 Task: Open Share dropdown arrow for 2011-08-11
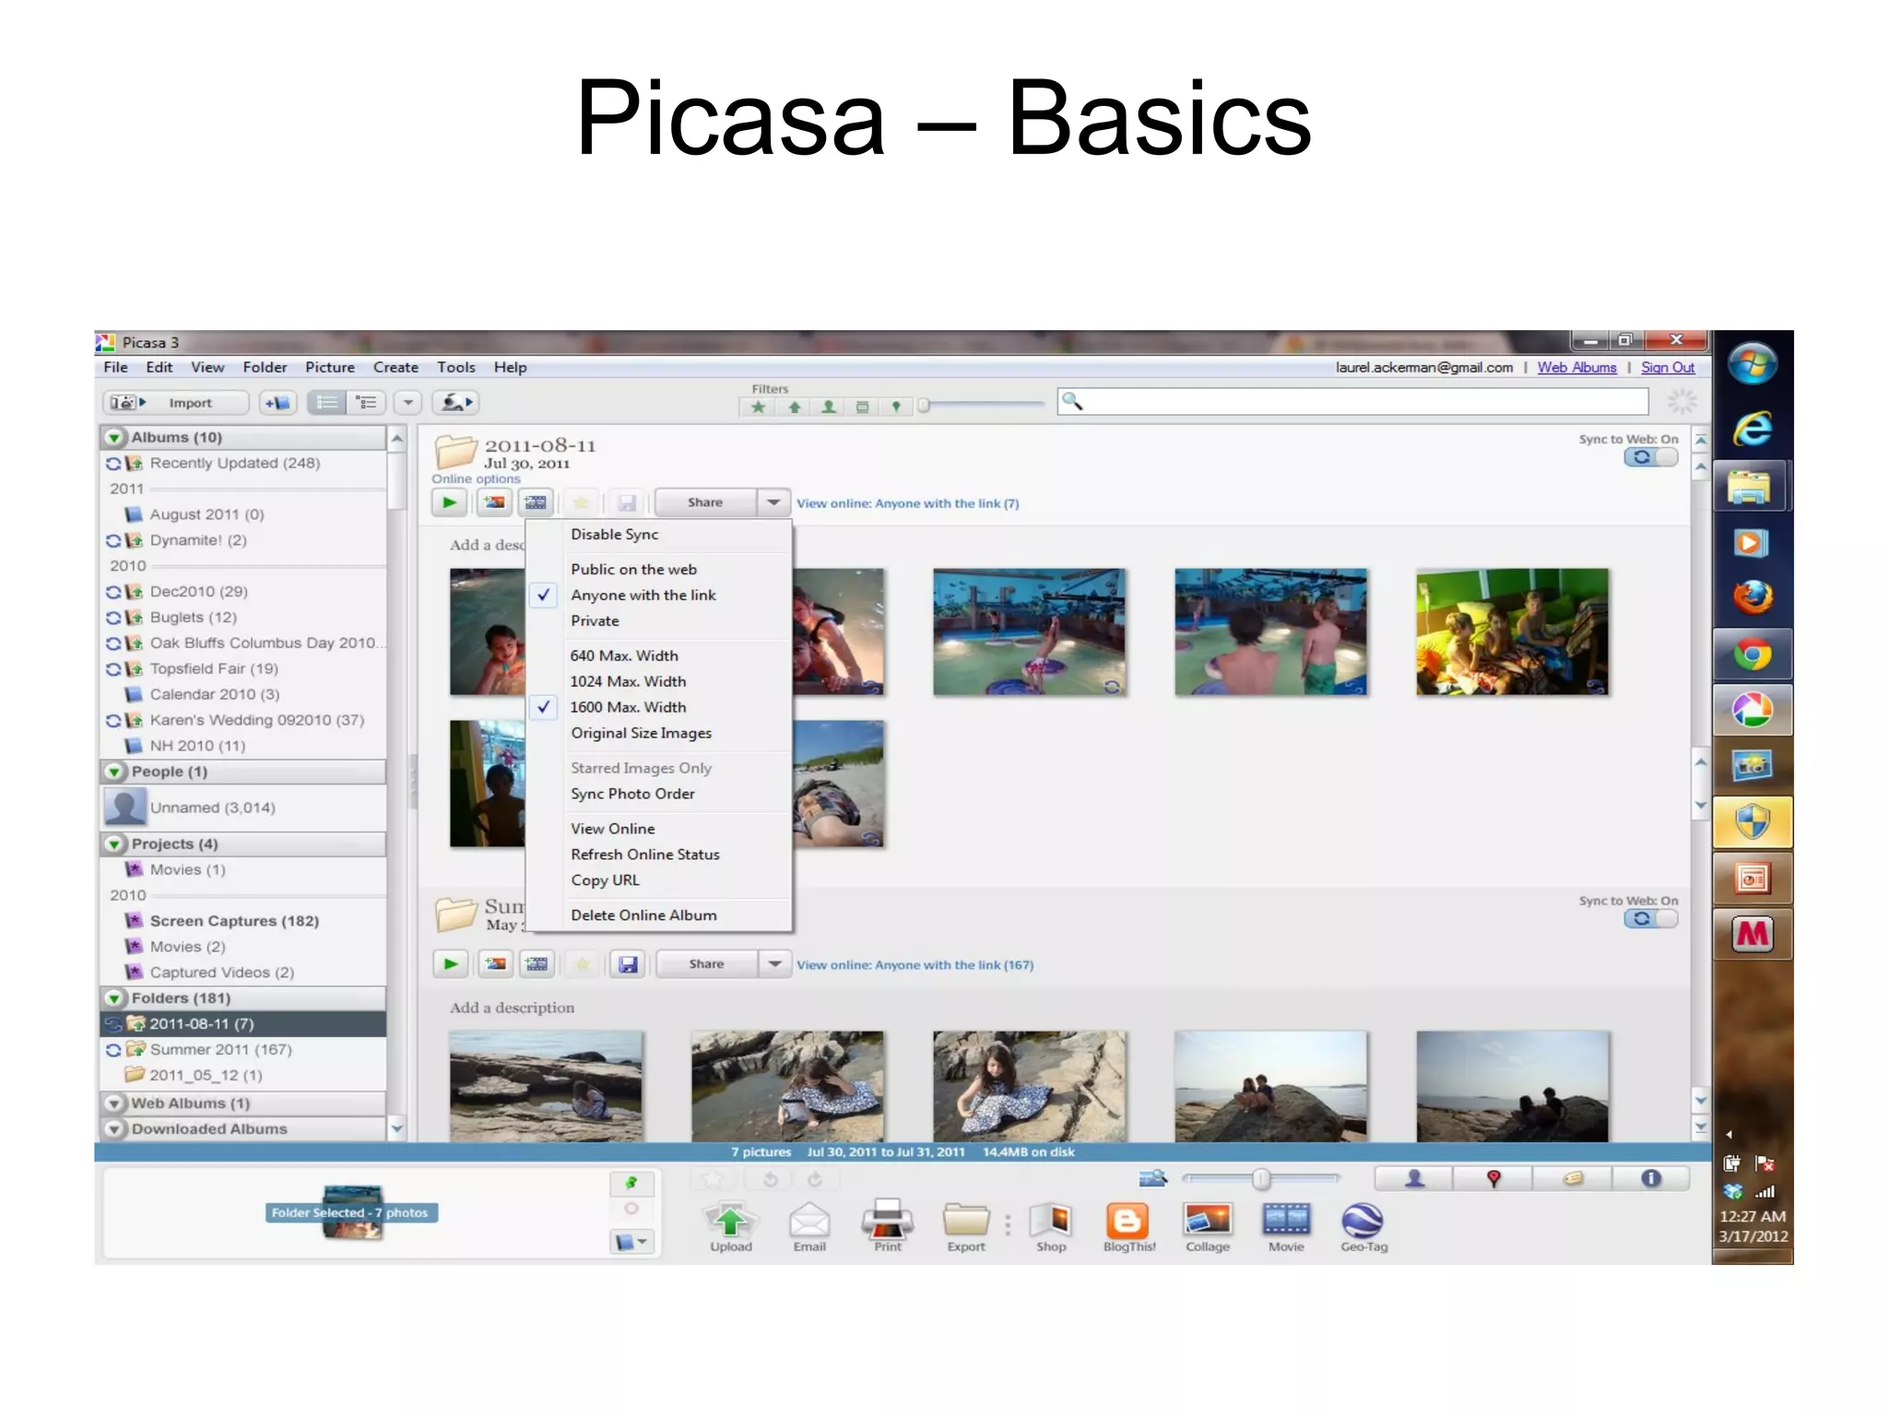tap(774, 502)
